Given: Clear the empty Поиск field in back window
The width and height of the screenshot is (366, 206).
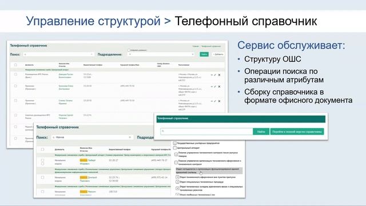Looking at the screenshot, I should 91,54.
